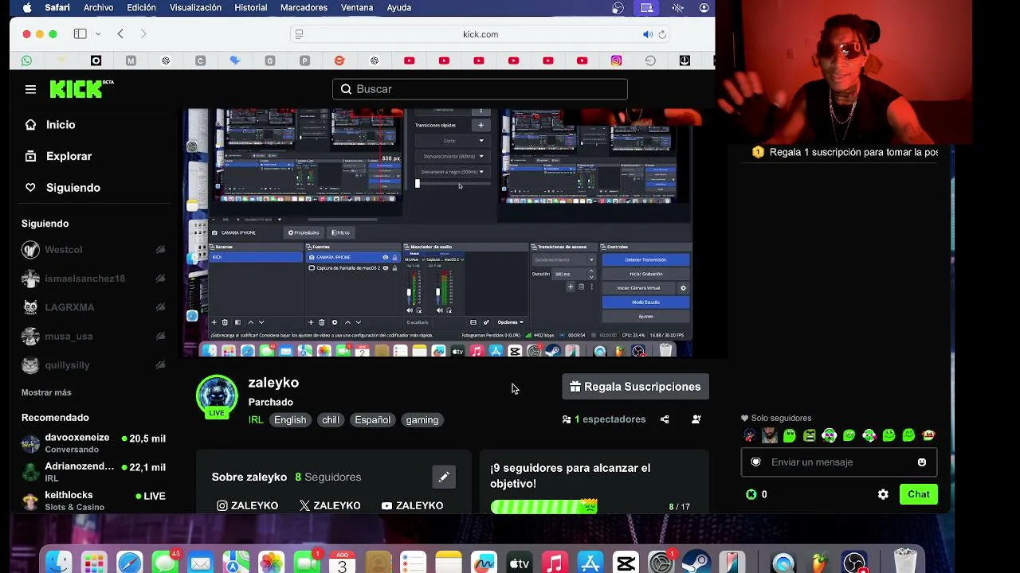The width and height of the screenshot is (1020, 573).
Task: Open Photos app from the Dock
Action: pos(271,563)
